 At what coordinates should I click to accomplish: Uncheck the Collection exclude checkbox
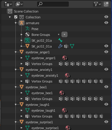pyautogui.click(x=16, y=17)
